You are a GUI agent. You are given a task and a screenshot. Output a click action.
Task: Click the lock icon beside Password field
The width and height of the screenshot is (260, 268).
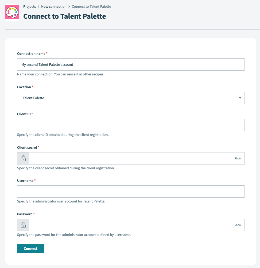point(23,225)
